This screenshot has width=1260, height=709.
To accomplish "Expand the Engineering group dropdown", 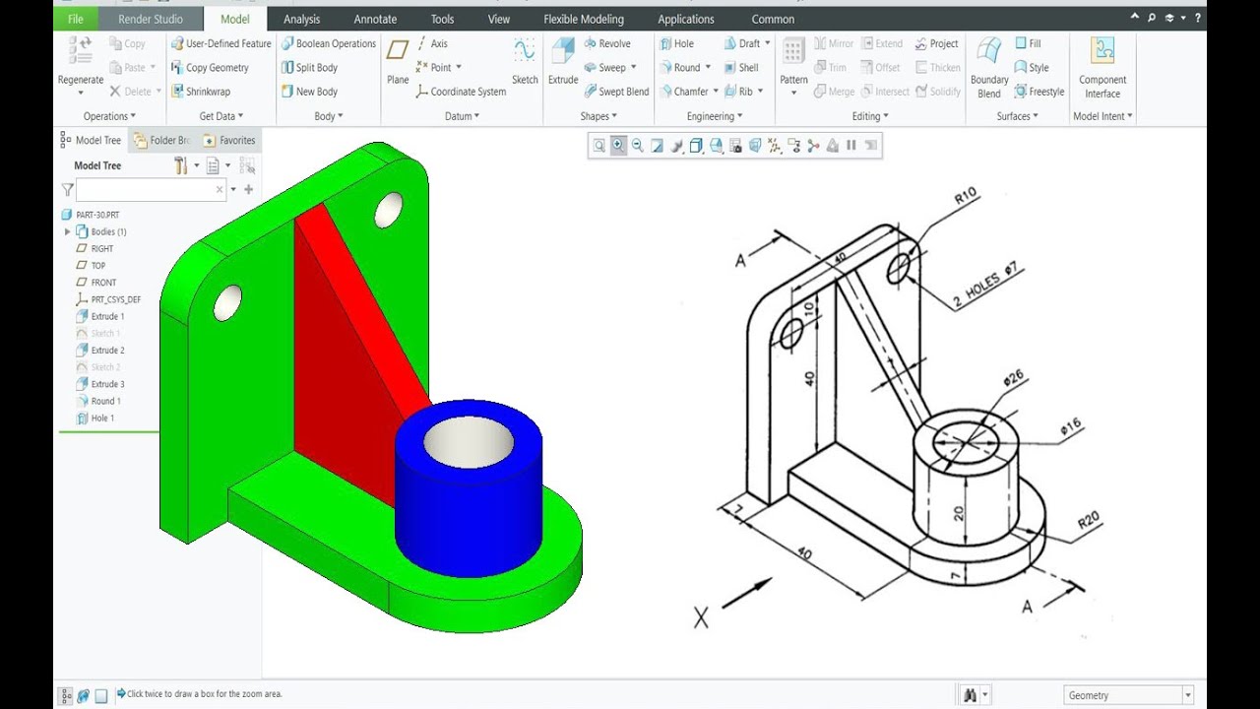I will (x=715, y=116).
